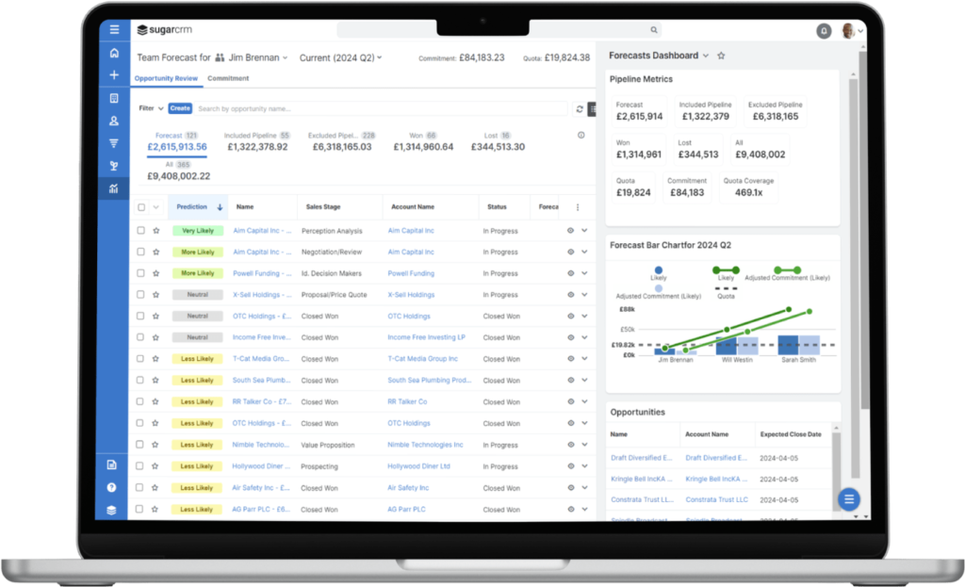Preview the Hollywood Diner row eye icon

[x=570, y=465]
